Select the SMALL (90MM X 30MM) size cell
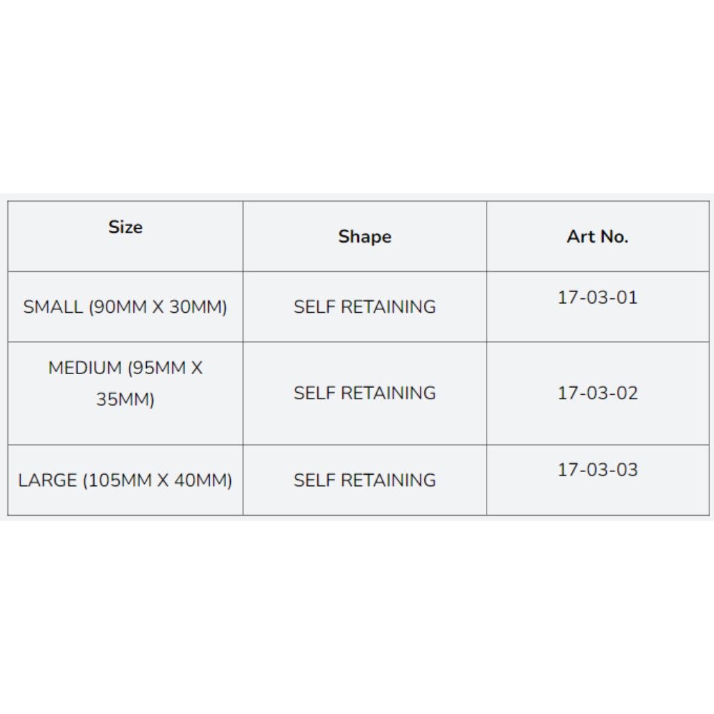 [x=125, y=307]
